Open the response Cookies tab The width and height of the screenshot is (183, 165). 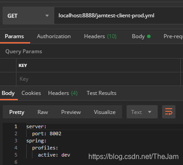tap(31, 93)
